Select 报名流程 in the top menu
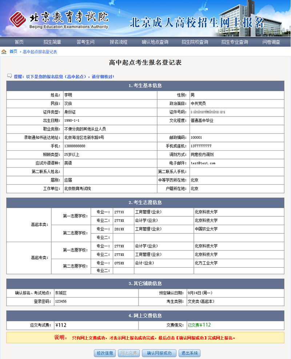 tap(119, 42)
